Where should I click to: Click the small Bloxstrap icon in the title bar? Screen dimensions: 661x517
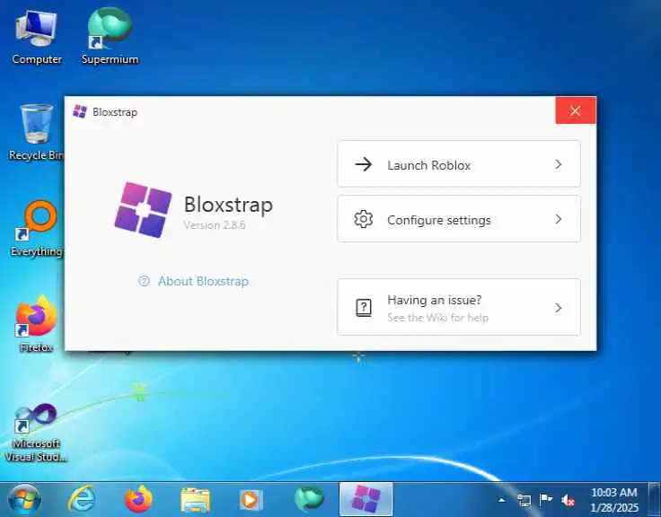click(x=80, y=111)
